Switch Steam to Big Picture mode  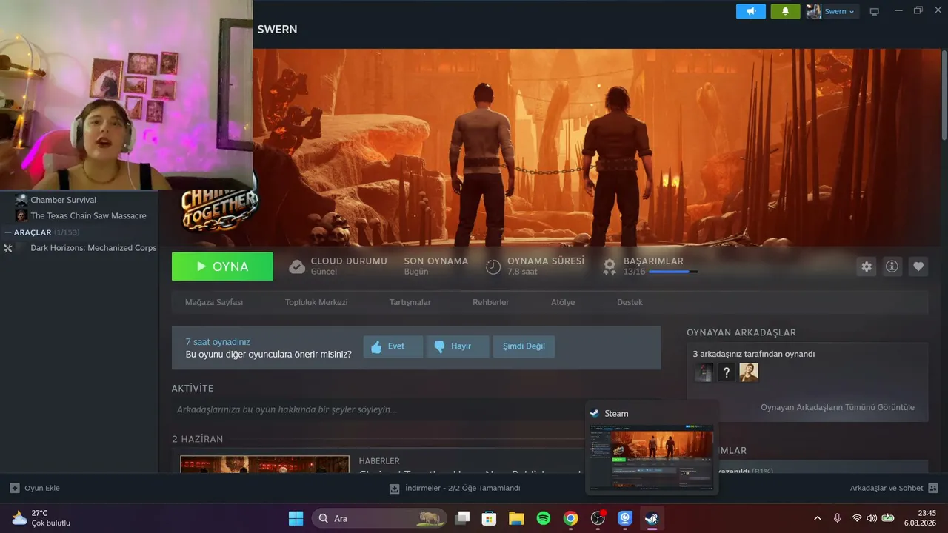(875, 11)
